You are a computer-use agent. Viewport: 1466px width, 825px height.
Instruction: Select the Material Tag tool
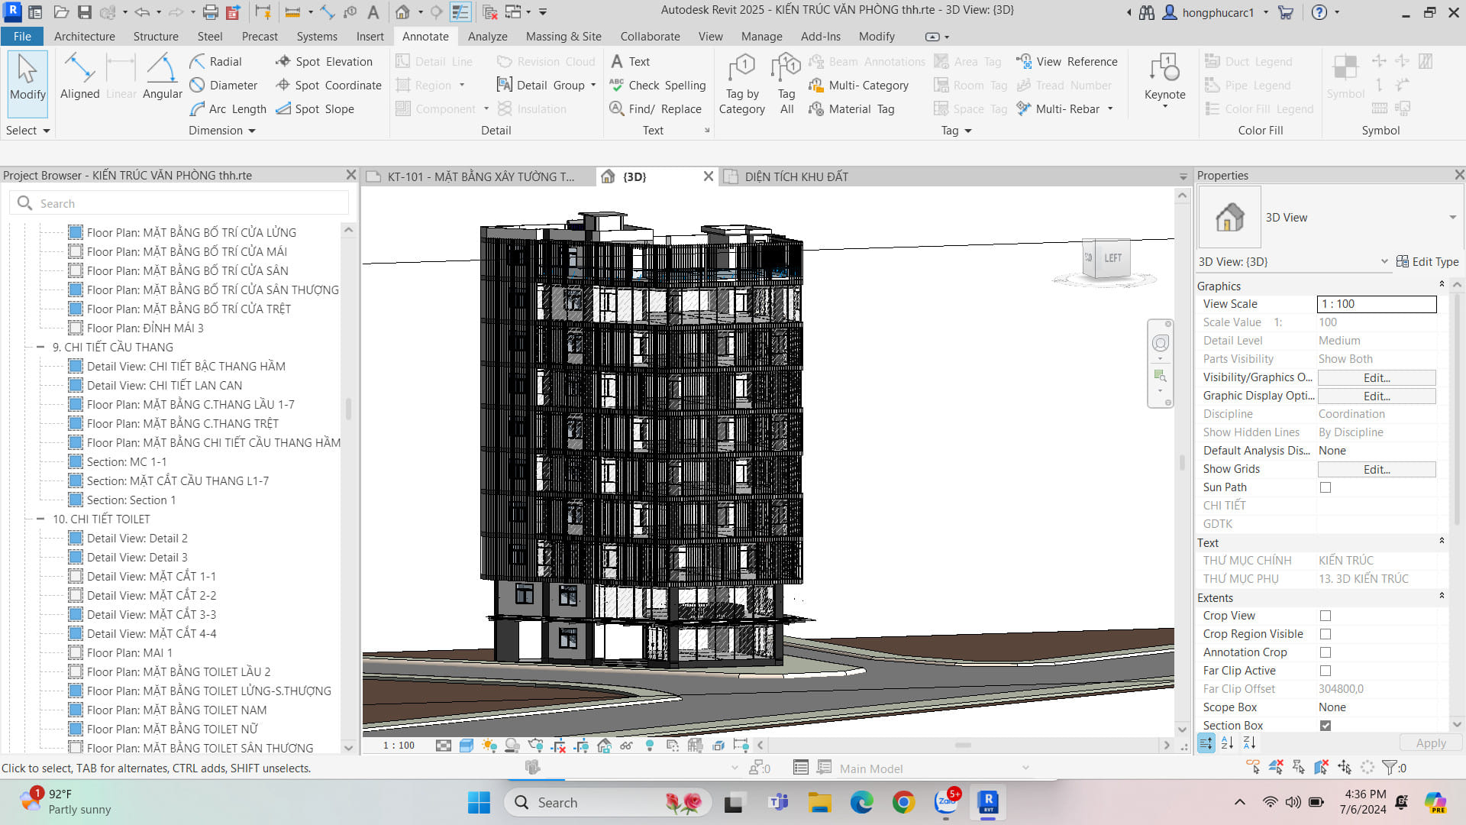click(x=852, y=108)
